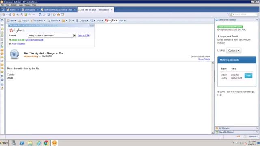Open the New dropdown in mail toolbar
The image size is (260, 146).
pyautogui.click(x=12, y=21)
